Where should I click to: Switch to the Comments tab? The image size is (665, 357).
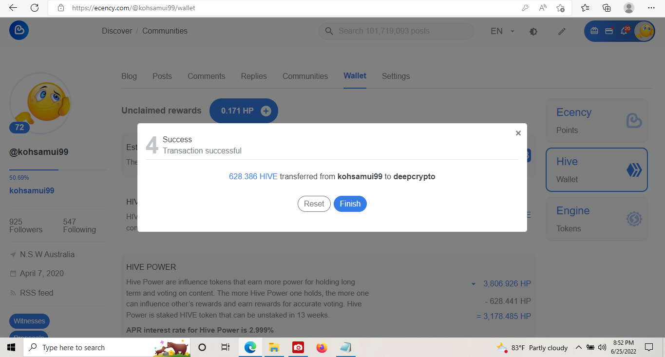[207, 76]
